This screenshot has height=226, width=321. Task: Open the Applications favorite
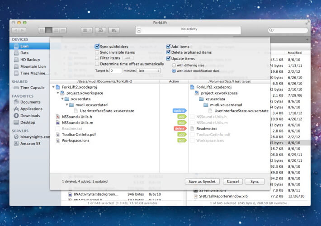click(x=29, y=108)
